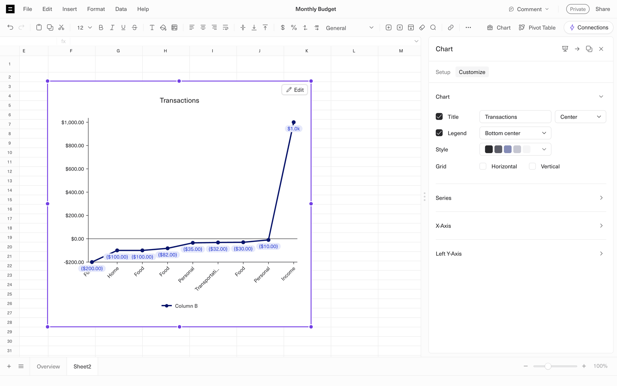The image size is (617, 386).
Task: Uncheck the Legend checkbox
Action: pyautogui.click(x=439, y=133)
